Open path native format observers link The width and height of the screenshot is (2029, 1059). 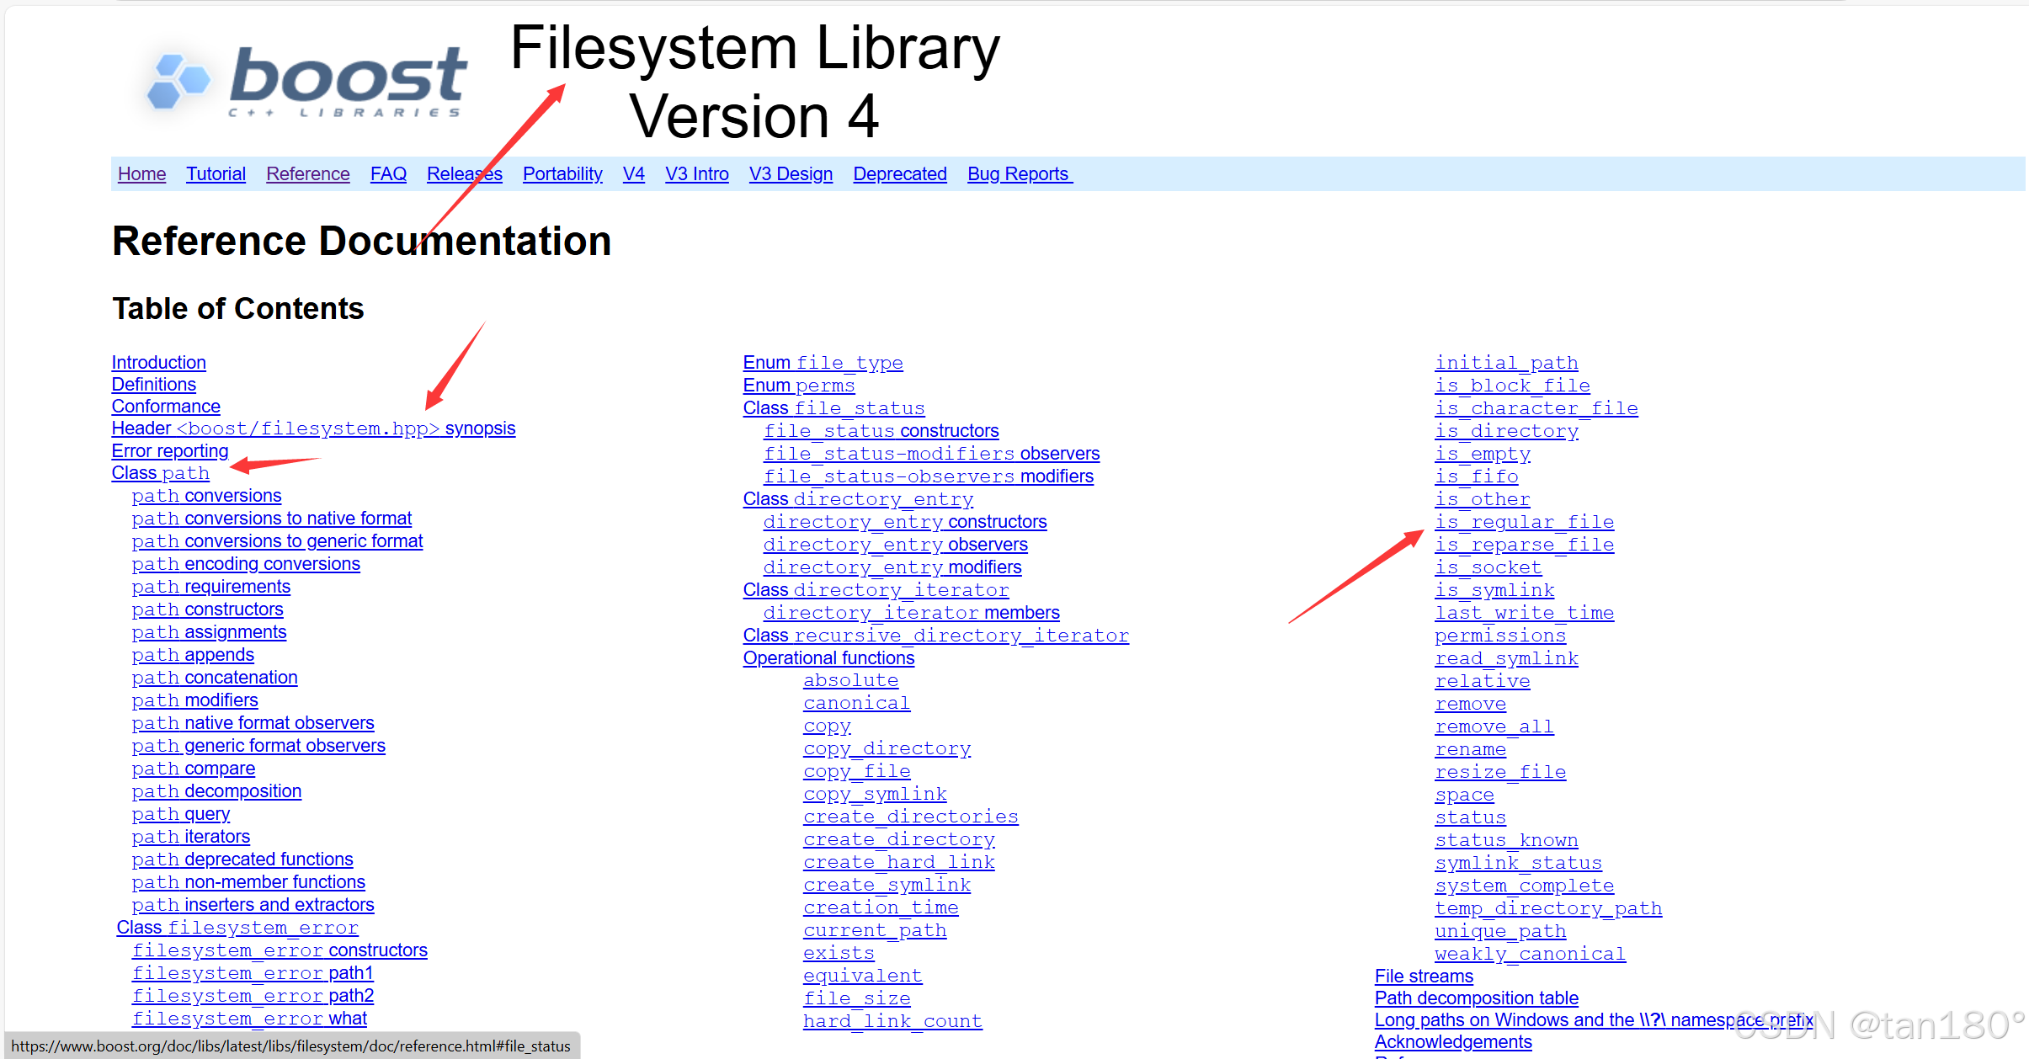(253, 723)
